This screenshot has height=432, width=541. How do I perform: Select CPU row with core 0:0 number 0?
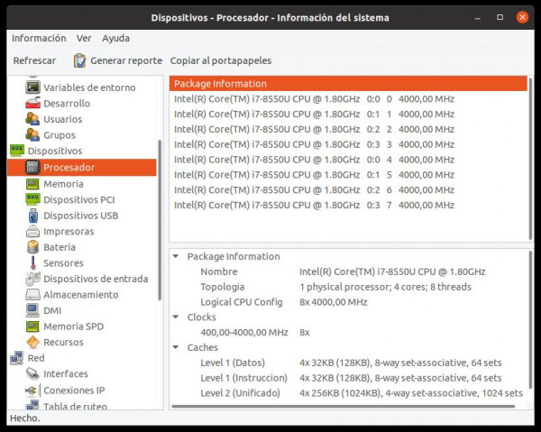point(348,99)
